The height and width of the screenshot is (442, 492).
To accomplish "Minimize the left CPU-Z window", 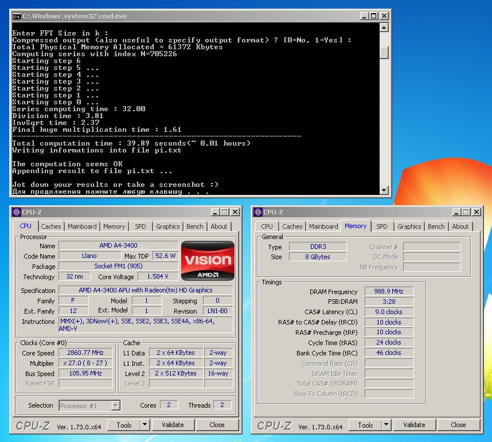I will [215, 212].
